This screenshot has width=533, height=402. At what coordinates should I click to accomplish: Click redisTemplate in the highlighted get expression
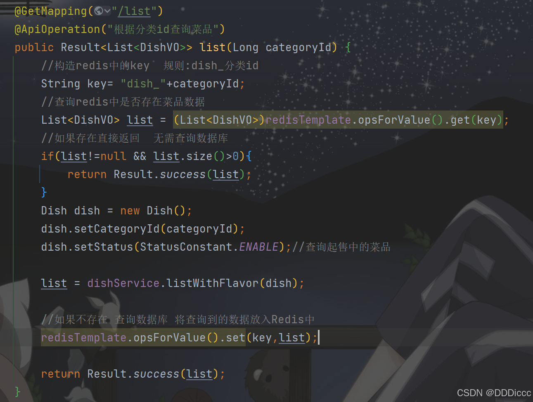coord(308,120)
